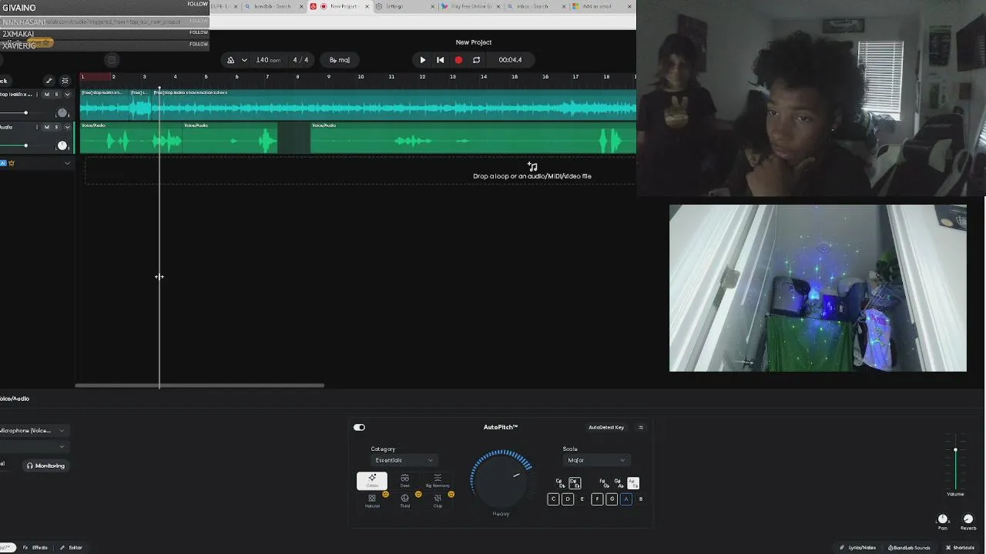Click the Voice/Audio track pan knob
986x554 pixels.
tap(62, 145)
